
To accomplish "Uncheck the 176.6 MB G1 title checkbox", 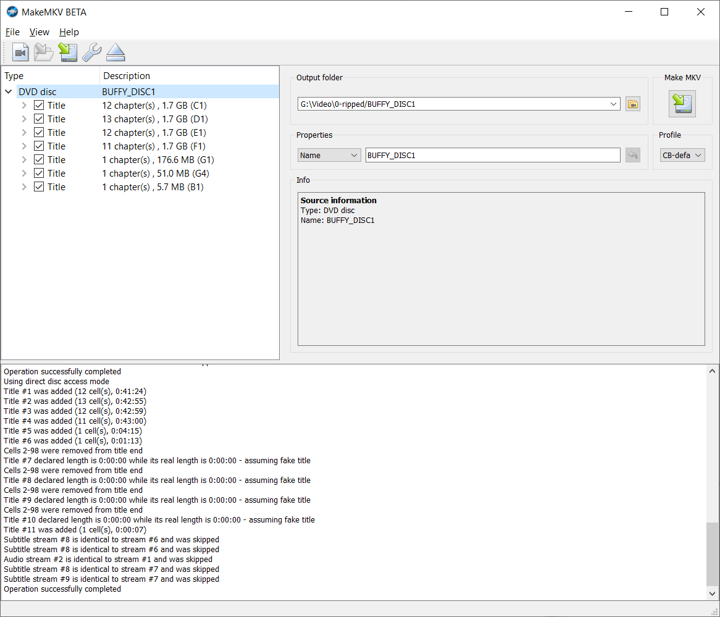I will pos(39,160).
